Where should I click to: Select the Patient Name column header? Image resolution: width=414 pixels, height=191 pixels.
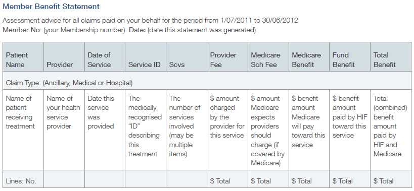coord(23,57)
